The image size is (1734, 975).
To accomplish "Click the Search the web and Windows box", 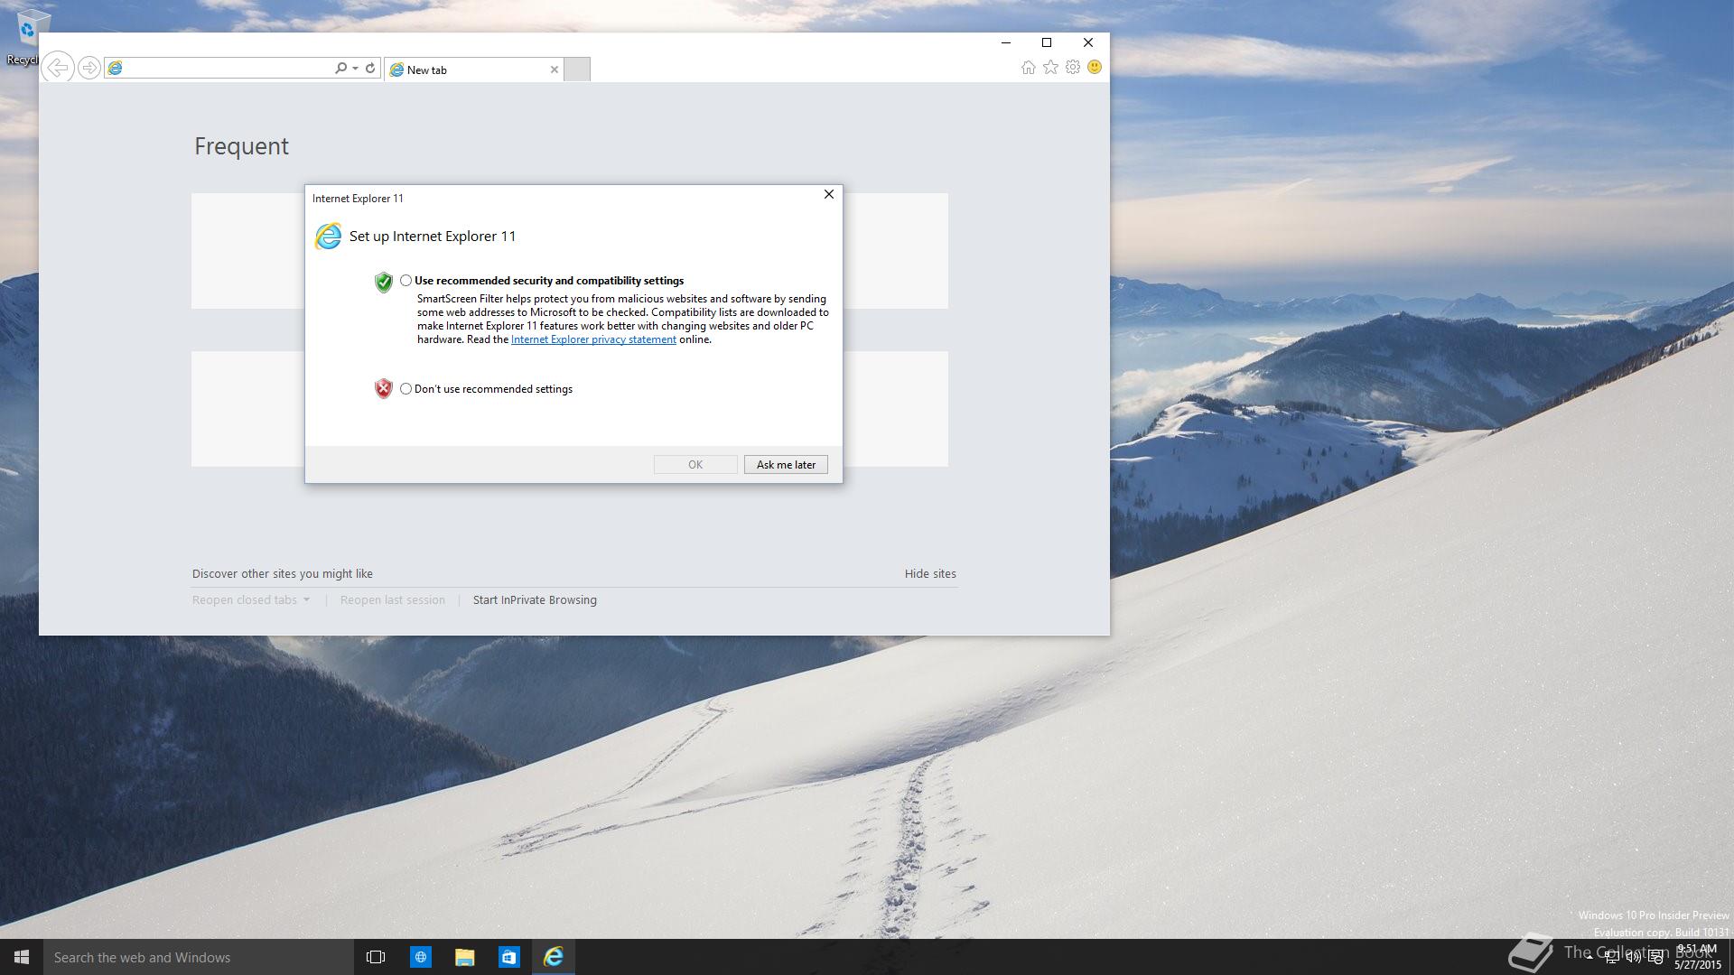I will [199, 957].
